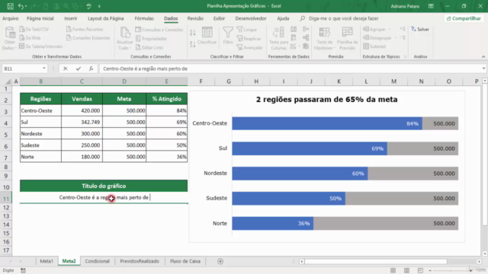
Task: Open the Undo history dropdown arrow
Action: point(26,6)
